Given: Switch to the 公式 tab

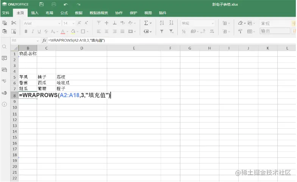Looking at the screenshot, I should tap(64, 13).
